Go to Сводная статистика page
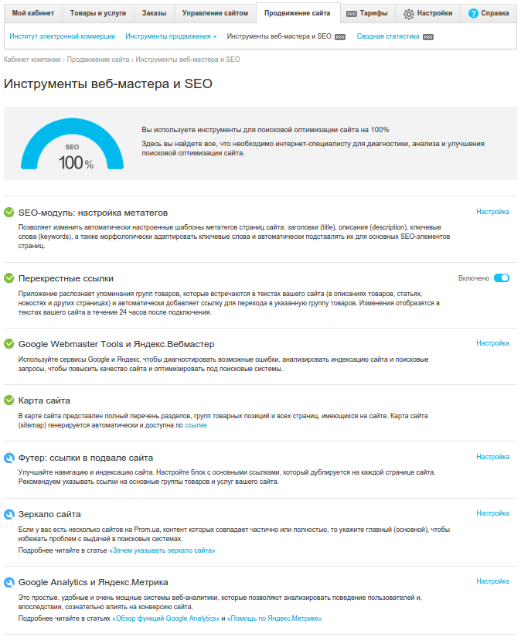 tap(388, 36)
